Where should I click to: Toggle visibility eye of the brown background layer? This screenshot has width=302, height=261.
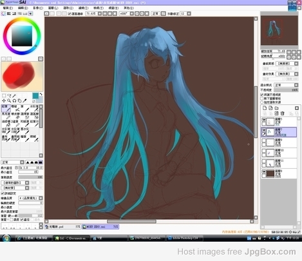264,171
